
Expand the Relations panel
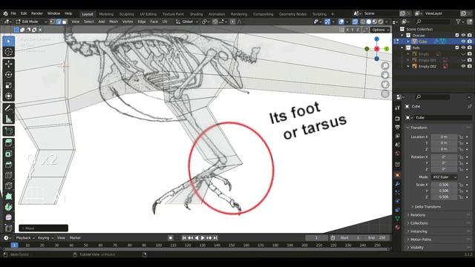(x=418, y=215)
